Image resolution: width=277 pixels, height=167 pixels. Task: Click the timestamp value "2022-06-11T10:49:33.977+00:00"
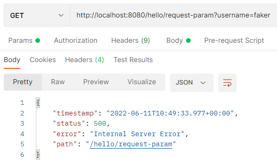(170, 113)
